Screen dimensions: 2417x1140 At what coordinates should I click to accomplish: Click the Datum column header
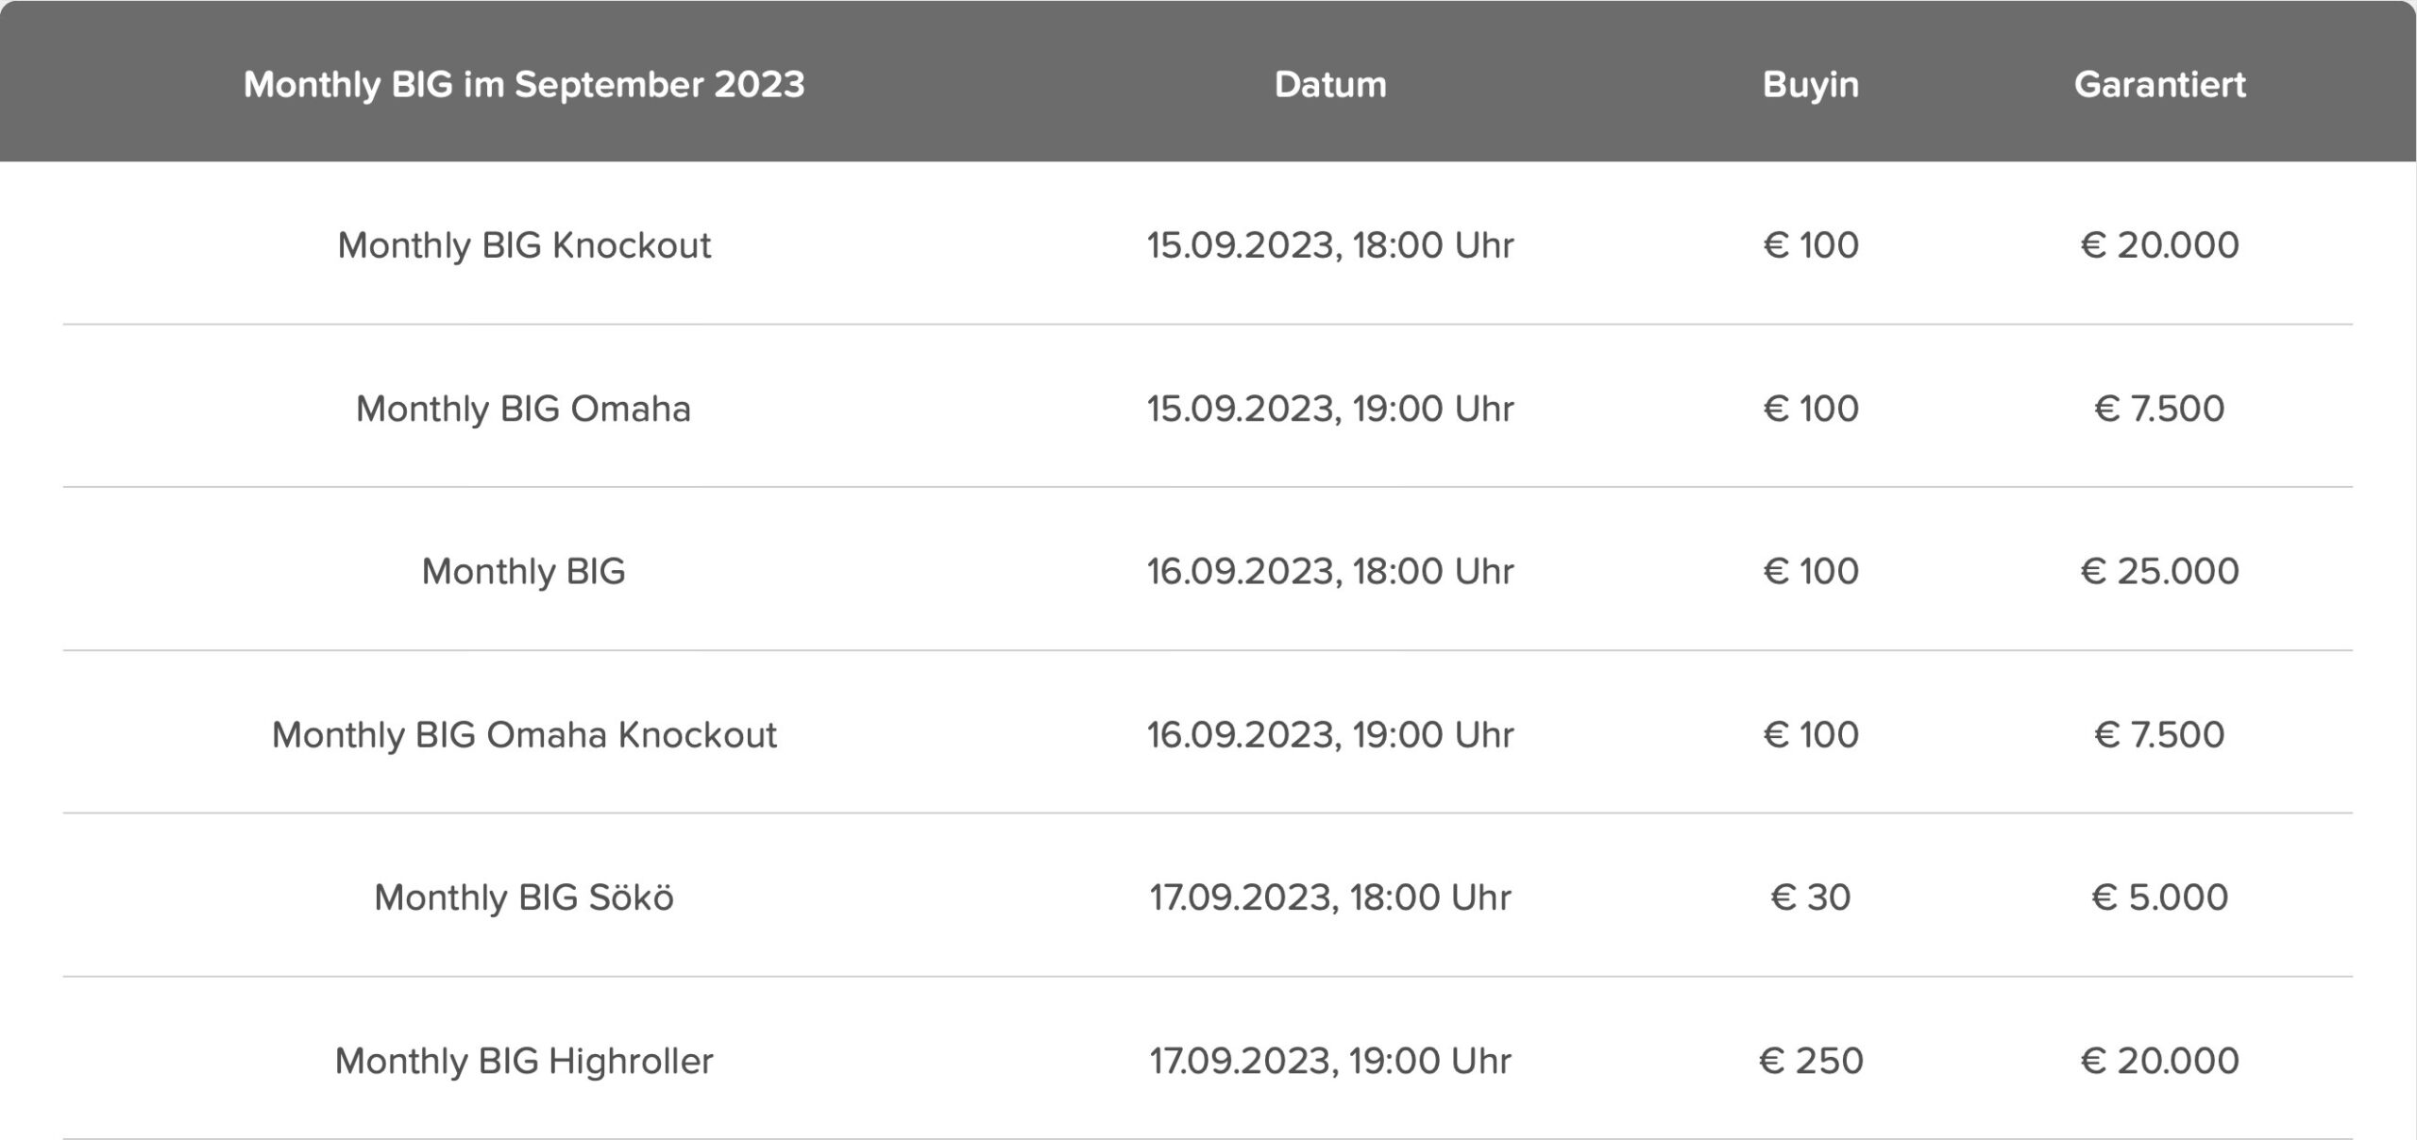click(x=1330, y=85)
